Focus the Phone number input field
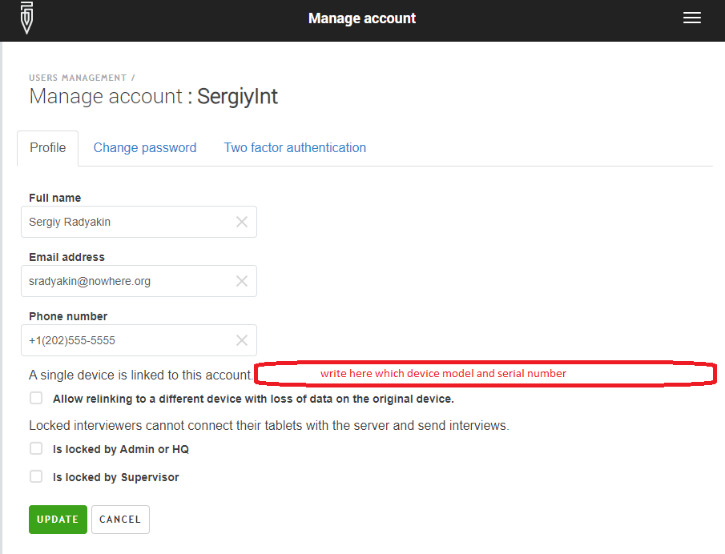 (x=139, y=340)
